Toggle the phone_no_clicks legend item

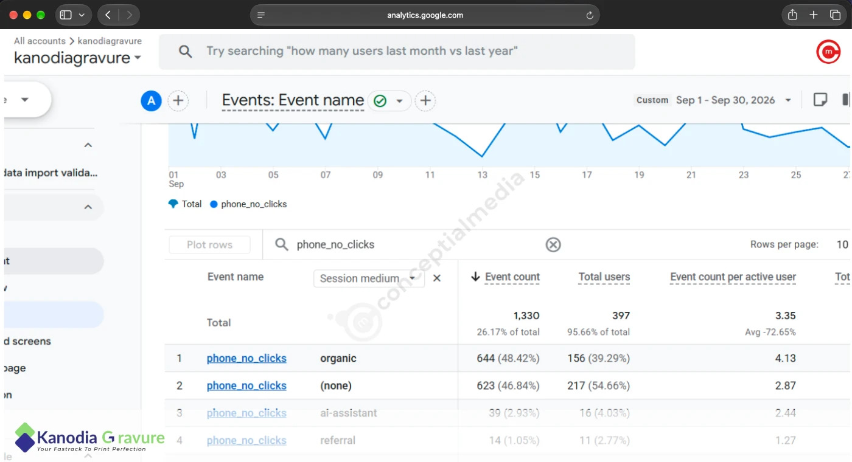pos(248,204)
